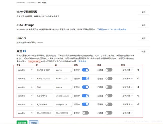Expand the Runner section

pyautogui.click(x=143, y=38)
